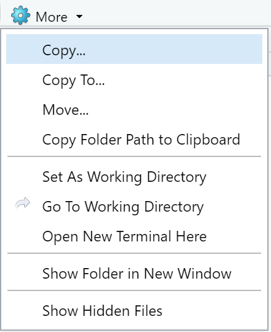Viewport: 271px width, 332px height.
Task: Copy Folder Path to Clipboard
Action: coord(134,140)
